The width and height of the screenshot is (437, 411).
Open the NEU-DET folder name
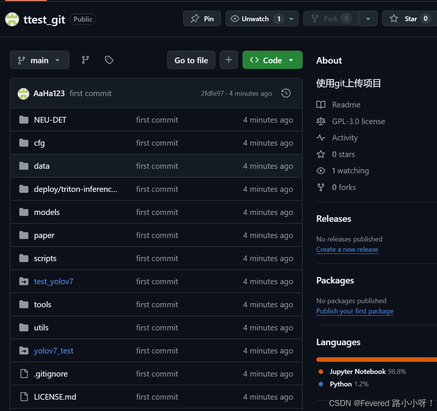coord(50,120)
